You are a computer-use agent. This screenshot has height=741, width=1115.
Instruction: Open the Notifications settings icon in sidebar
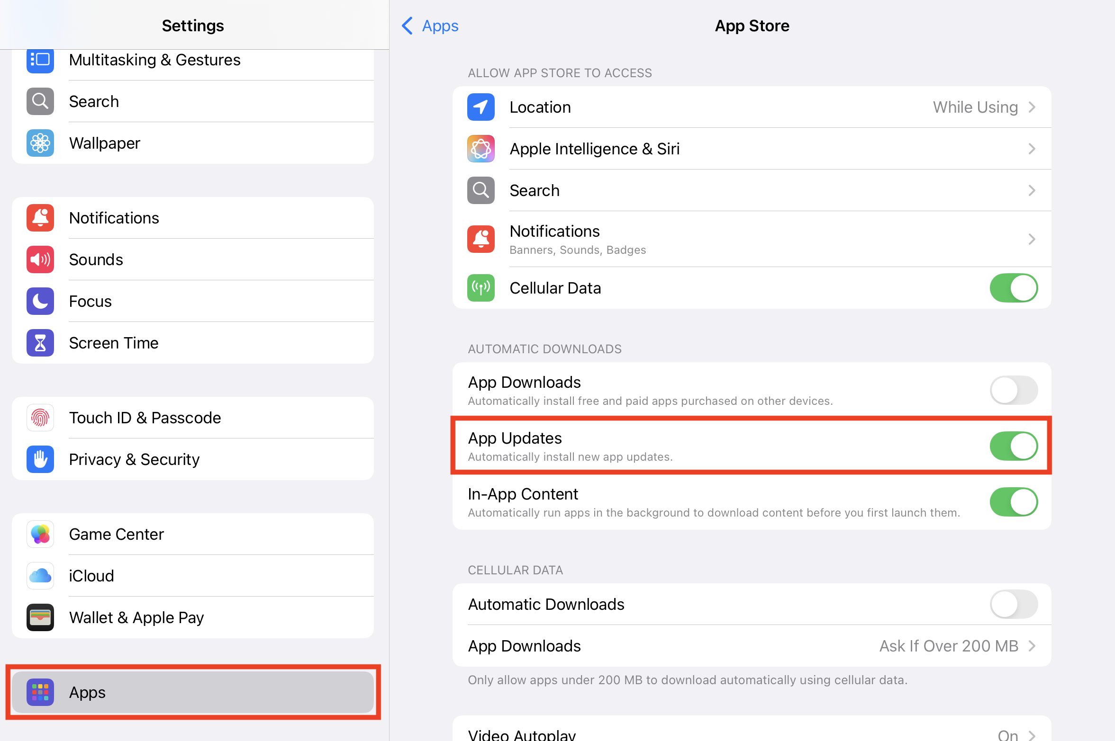click(x=40, y=218)
